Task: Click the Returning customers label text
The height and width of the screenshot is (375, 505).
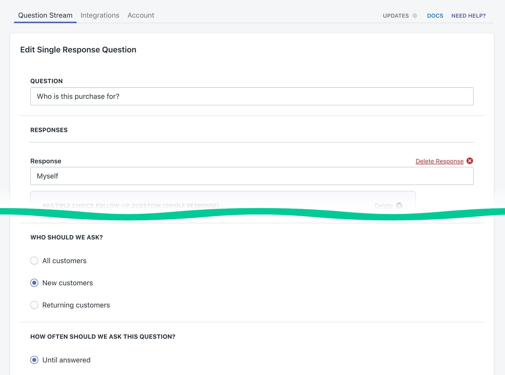Action: click(x=76, y=305)
